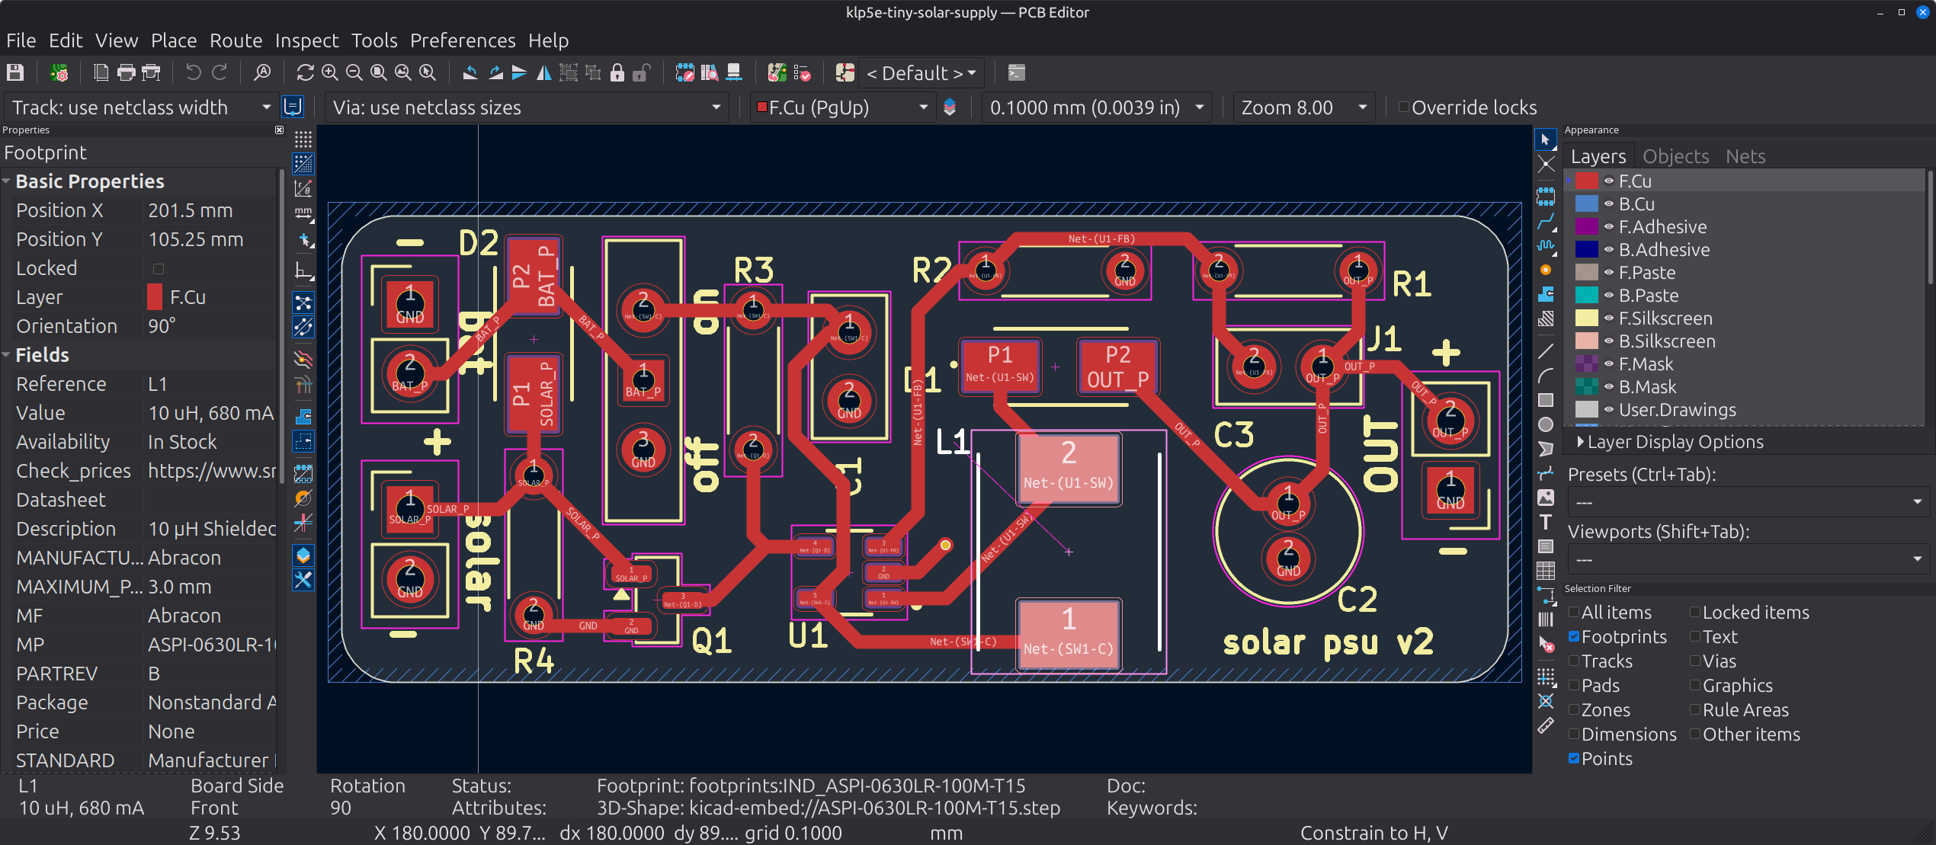Select the Measure ruler tool
The image size is (1936, 845).
[x=1545, y=726]
